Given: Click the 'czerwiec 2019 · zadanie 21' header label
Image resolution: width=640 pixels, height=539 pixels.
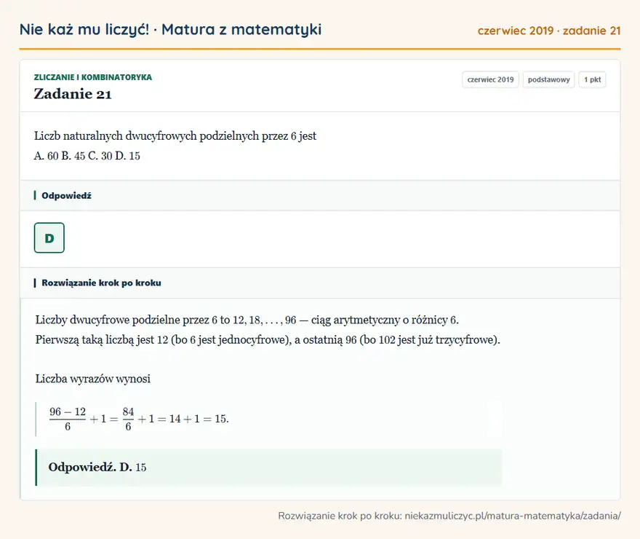Looking at the screenshot, I should (549, 31).
